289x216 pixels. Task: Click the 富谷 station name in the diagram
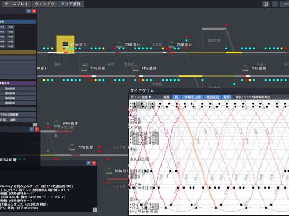pos(134,199)
